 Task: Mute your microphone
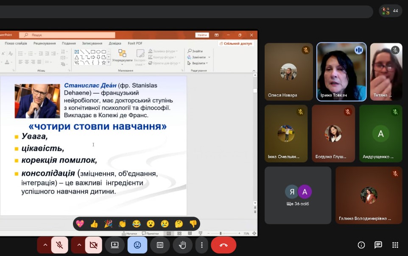point(59,245)
